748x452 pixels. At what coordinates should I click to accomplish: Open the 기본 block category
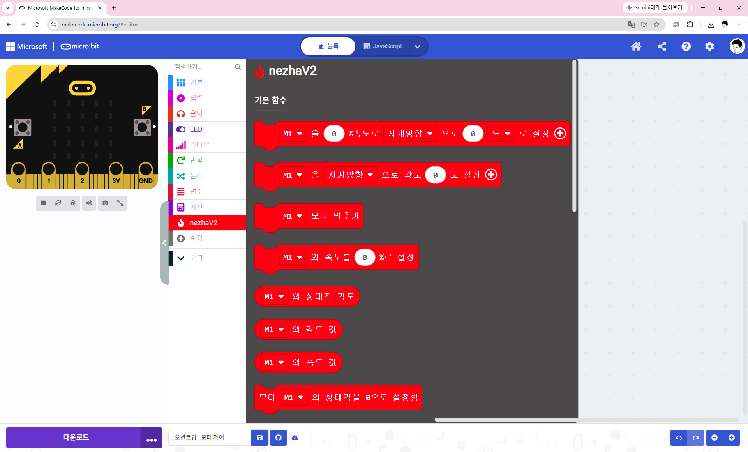[x=207, y=83]
